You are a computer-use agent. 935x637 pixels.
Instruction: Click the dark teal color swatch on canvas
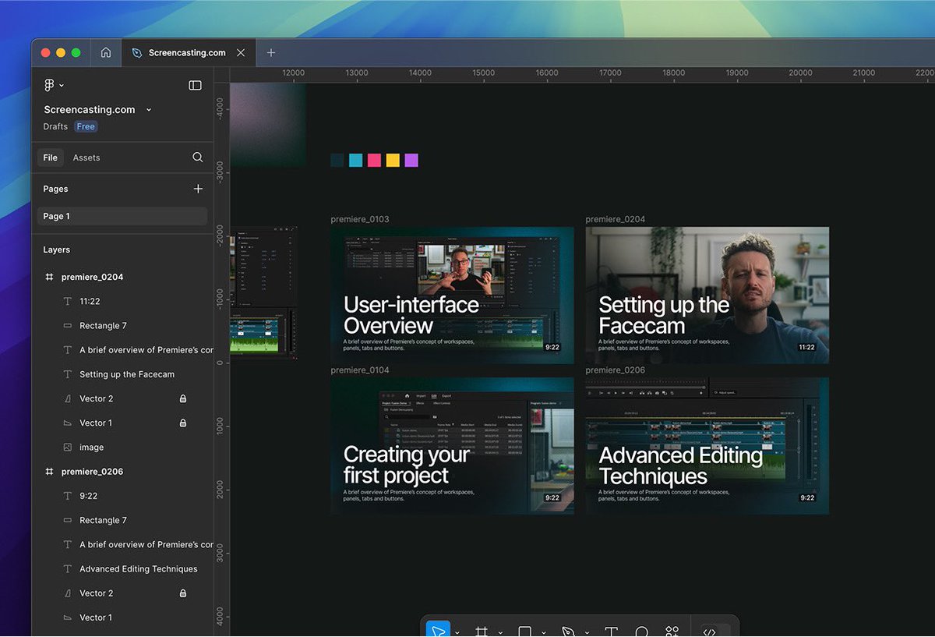(337, 160)
